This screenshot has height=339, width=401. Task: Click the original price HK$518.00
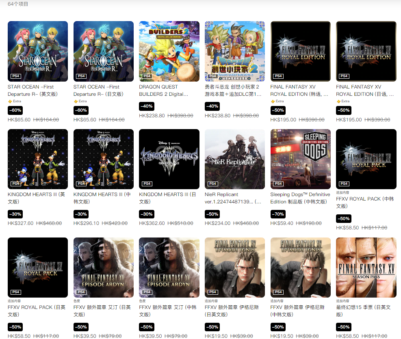click(180, 223)
